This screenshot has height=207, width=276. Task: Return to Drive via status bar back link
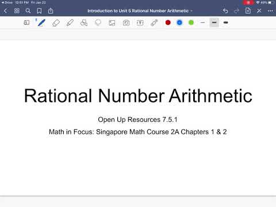click(x=7, y=2)
